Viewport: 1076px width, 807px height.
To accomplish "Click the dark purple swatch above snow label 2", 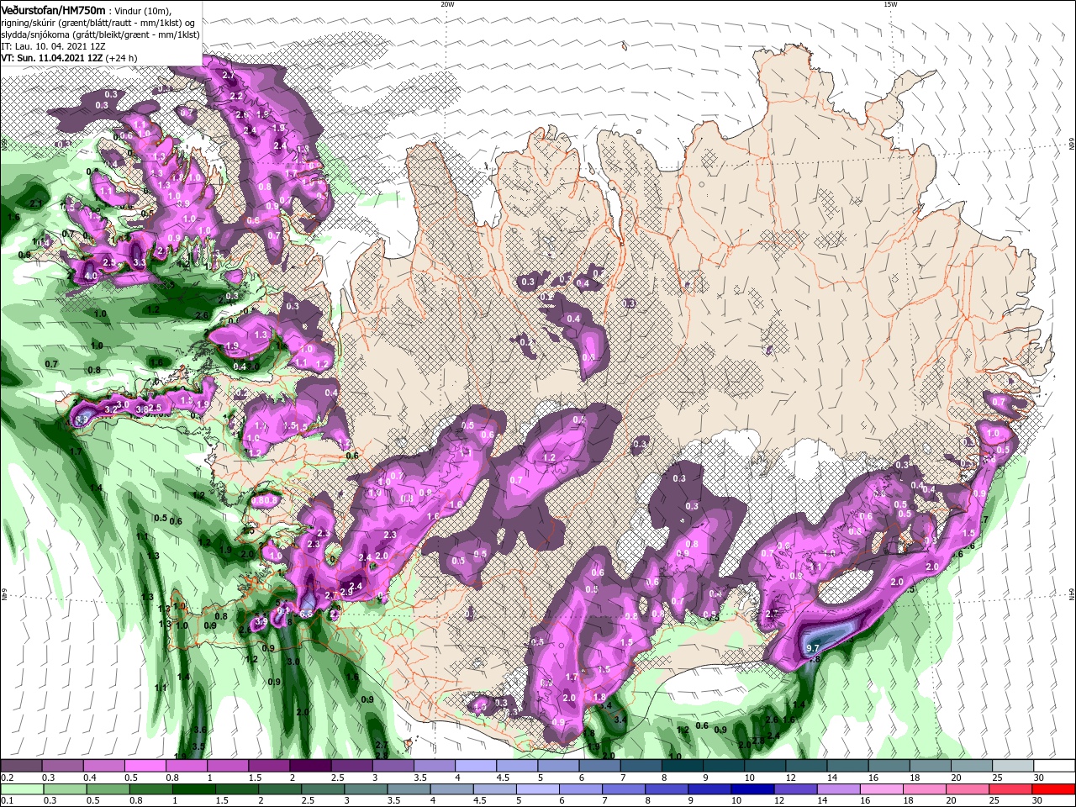I will 310,766.
